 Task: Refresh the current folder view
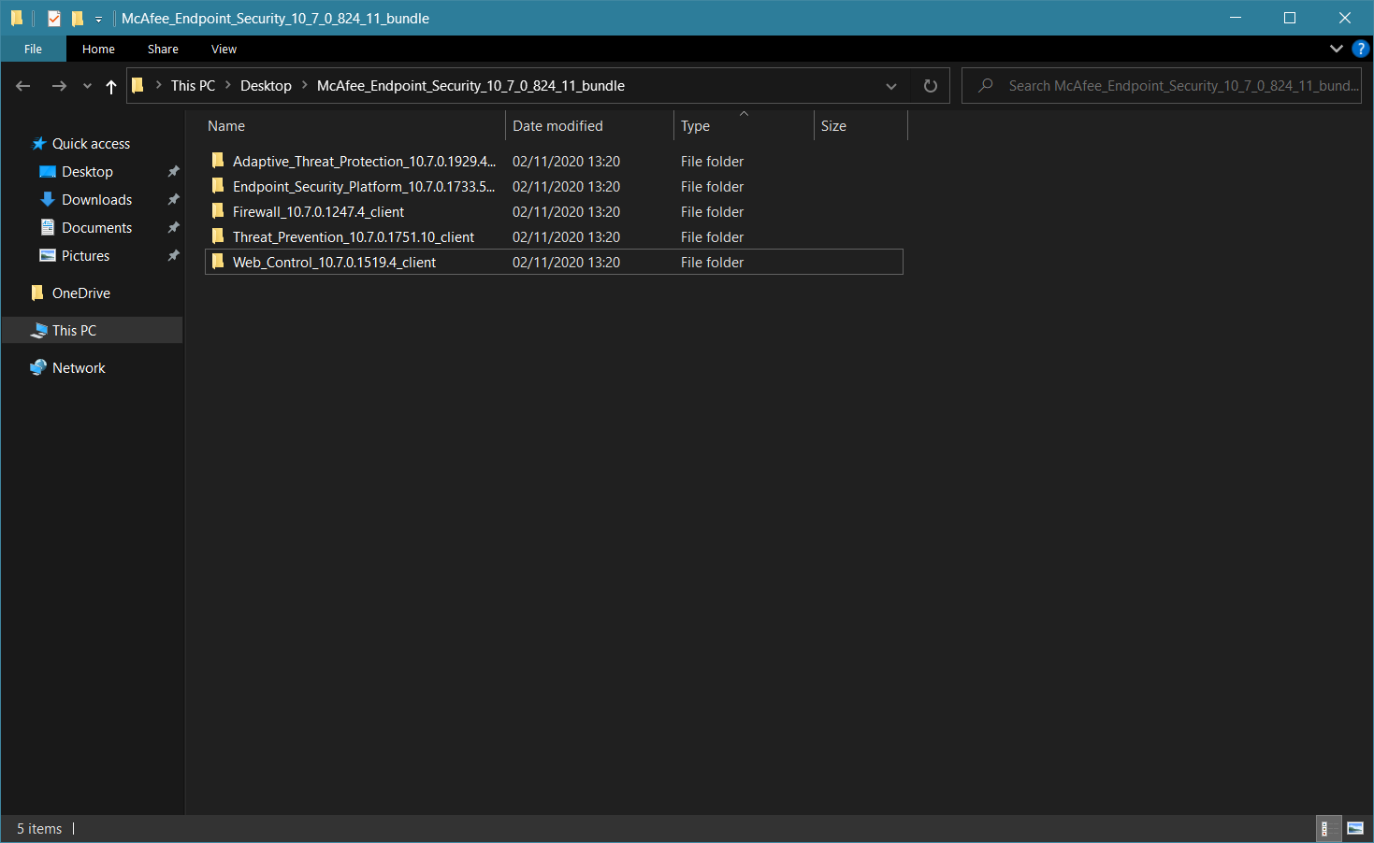point(930,86)
